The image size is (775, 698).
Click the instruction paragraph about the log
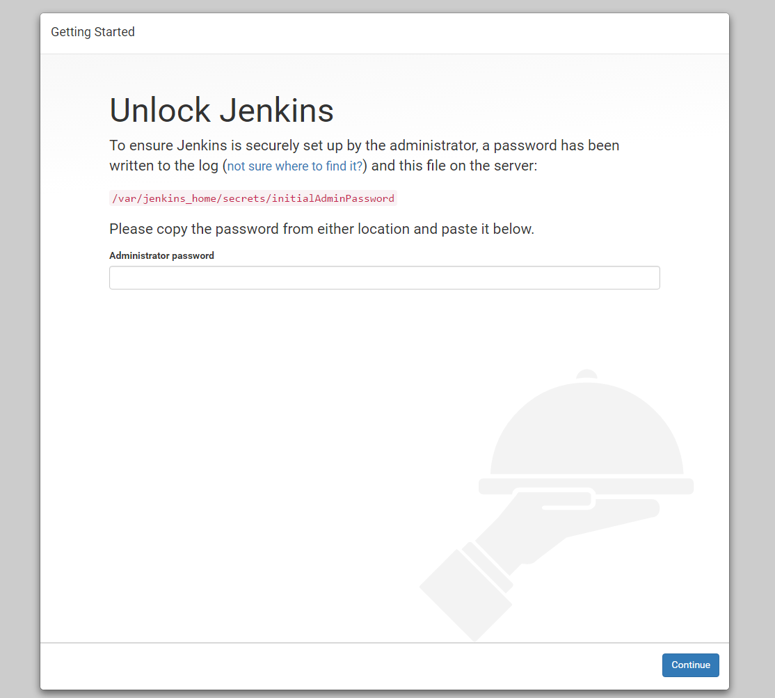point(362,154)
